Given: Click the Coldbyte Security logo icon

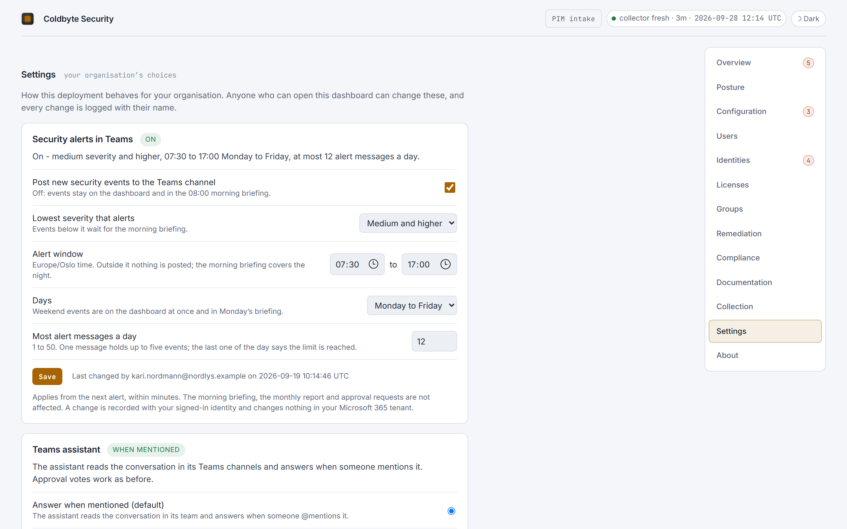Looking at the screenshot, I should click(x=28, y=19).
